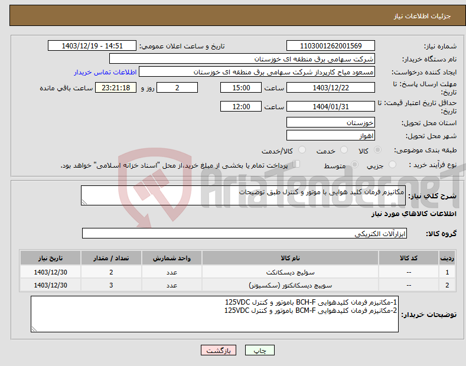Open the اطلاعات تماس خریدار link

tap(105, 72)
